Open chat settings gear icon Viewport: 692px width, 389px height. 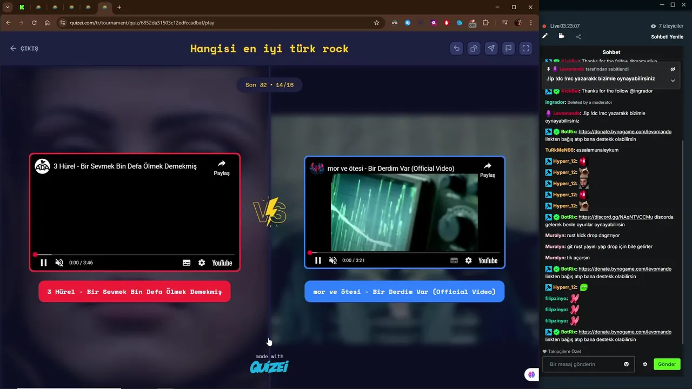(x=645, y=364)
